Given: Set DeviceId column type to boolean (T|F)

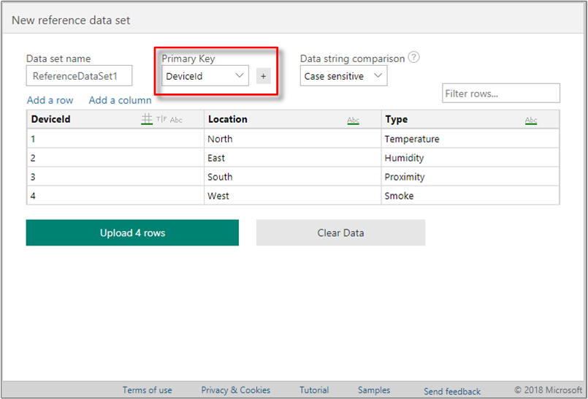Looking at the screenshot, I should pos(161,120).
